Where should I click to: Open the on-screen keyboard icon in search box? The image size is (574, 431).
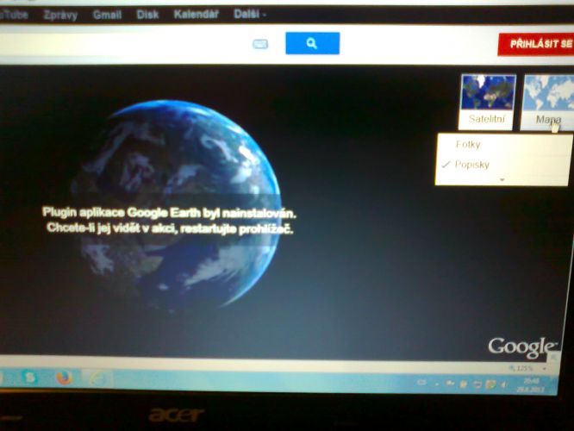[x=260, y=44]
